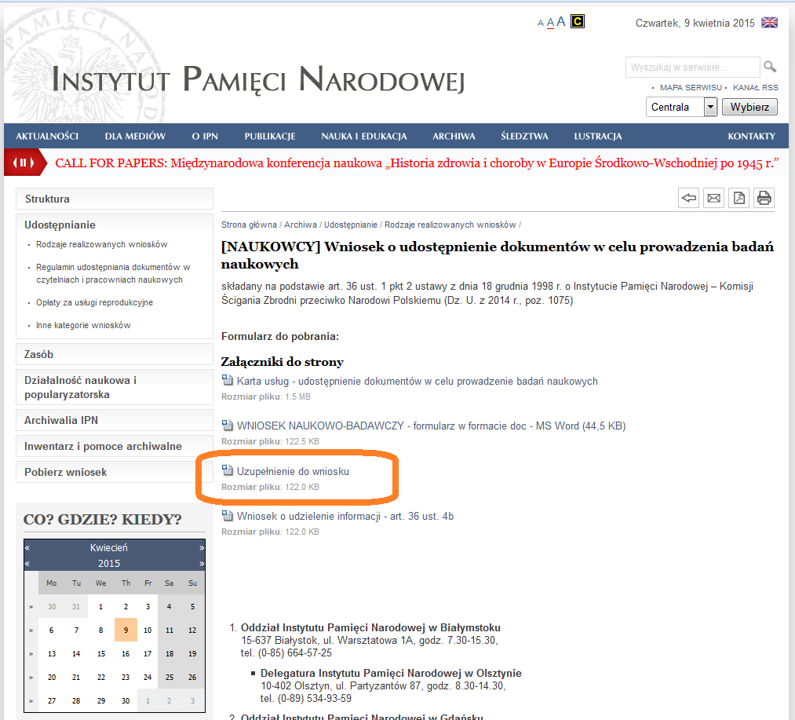Open the ARCHIWA menu
The height and width of the screenshot is (720, 795).
[454, 136]
